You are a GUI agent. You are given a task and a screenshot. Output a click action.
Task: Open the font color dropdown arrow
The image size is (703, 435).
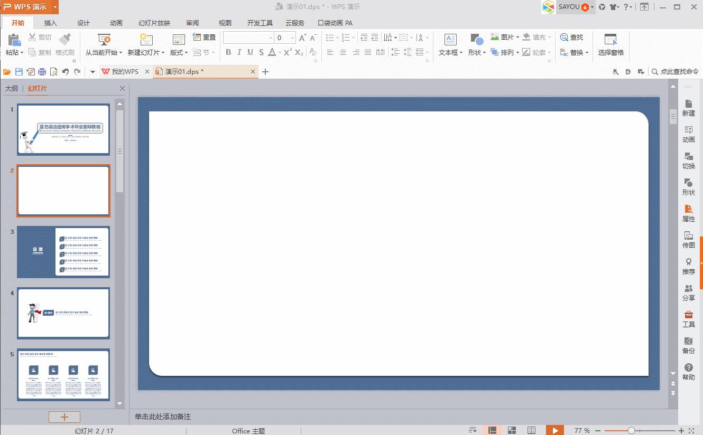pos(279,52)
